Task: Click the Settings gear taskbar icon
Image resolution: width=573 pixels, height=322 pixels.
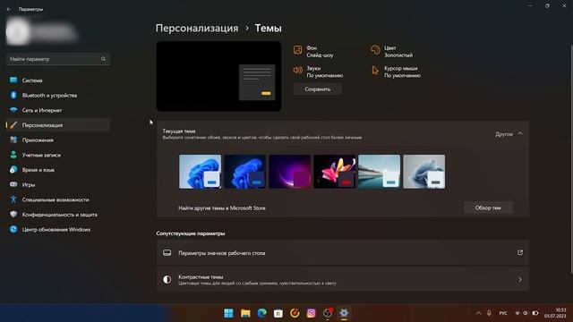Action: [344, 313]
